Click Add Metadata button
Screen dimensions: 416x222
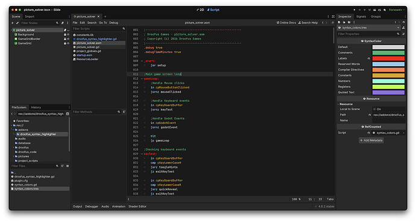[371, 140]
